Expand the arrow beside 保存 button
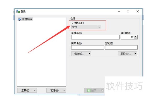Screen dimensions: 157x104 click(x=89, y=54)
